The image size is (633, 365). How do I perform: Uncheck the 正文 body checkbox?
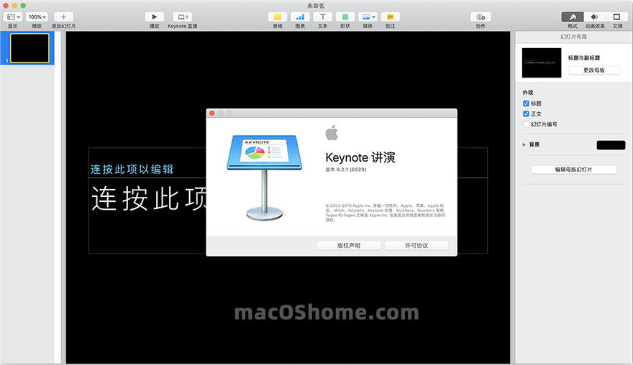(x=526, y=114)
